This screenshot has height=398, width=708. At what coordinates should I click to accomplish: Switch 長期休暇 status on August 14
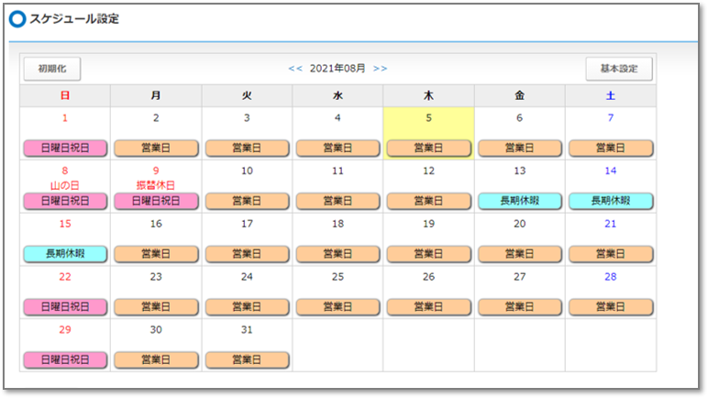coord(610,200)
